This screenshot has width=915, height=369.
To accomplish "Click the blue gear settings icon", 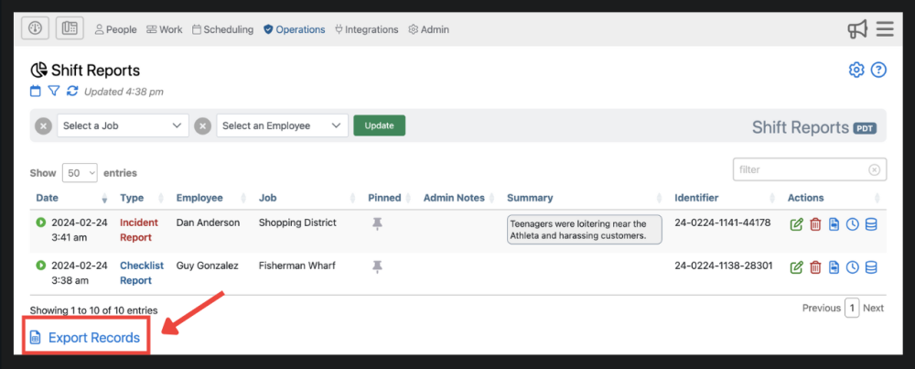I will [x=856, y=71].
